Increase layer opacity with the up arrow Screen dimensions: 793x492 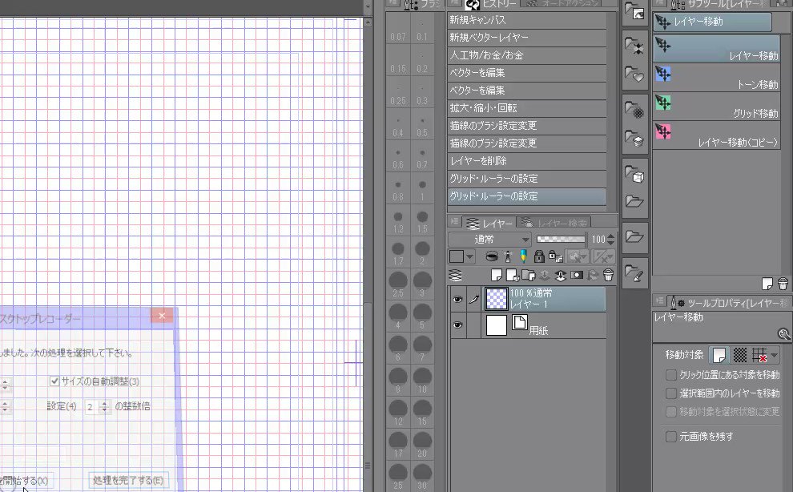611,236
